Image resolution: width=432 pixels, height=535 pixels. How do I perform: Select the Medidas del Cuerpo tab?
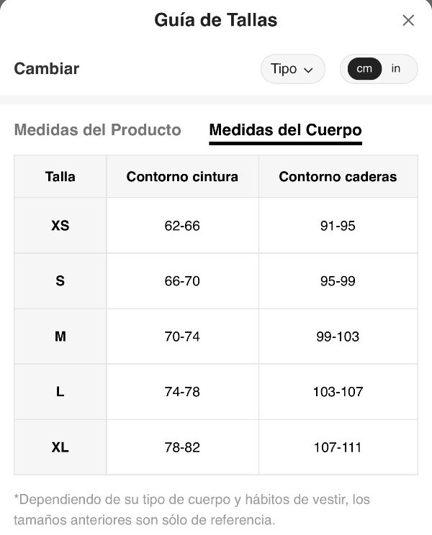coord(286,131)
